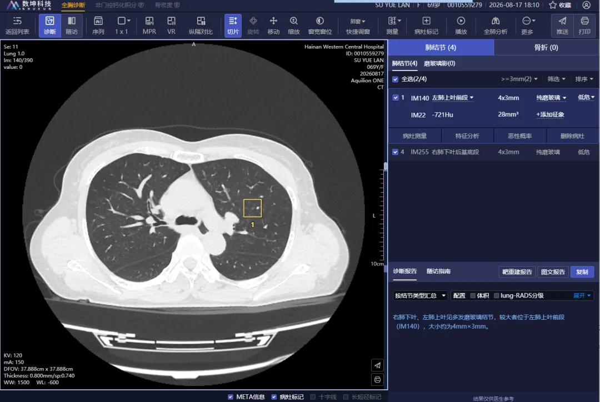
Task: Click the 图文报告 illustrated report button
Action: tap(553, 272)
